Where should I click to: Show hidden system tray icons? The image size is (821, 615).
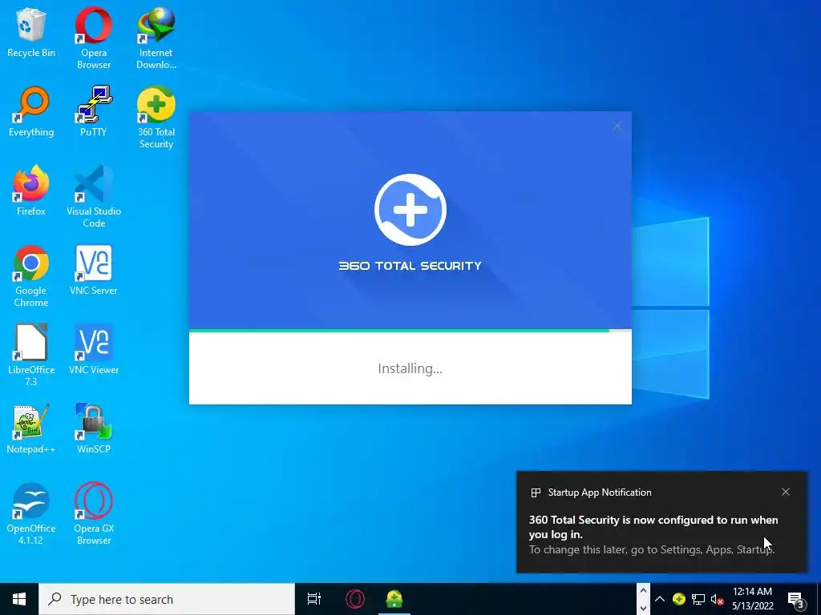point(660,599)
